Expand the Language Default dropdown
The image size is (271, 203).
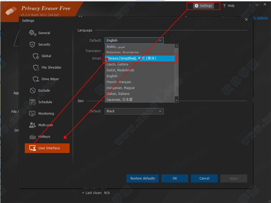tap(134, 41)
